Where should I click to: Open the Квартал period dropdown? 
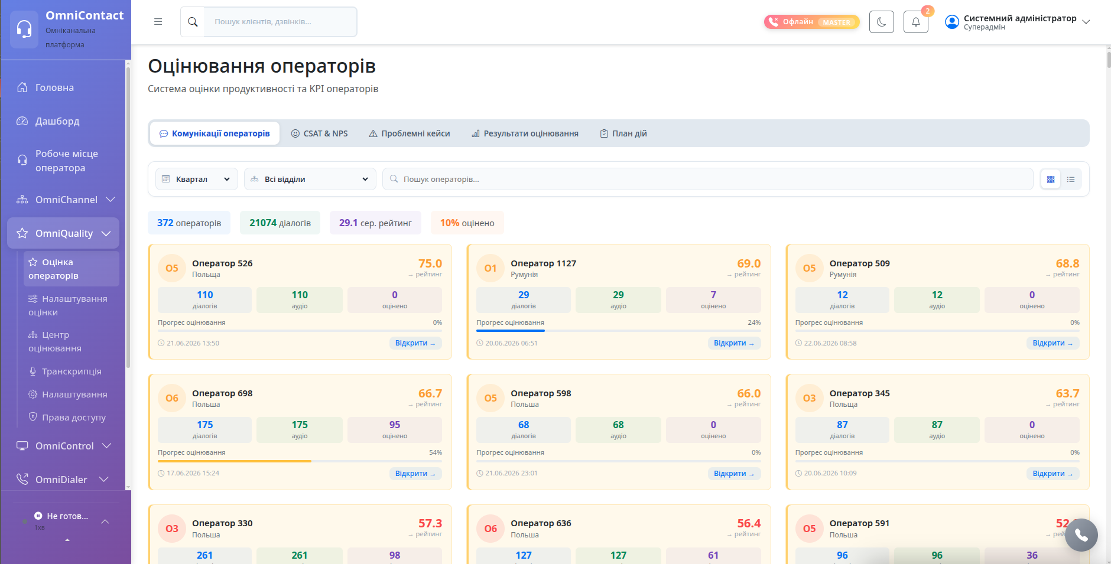click(197, 179)
